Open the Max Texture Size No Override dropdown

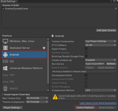pyautogui.click(x=37, y=98)
